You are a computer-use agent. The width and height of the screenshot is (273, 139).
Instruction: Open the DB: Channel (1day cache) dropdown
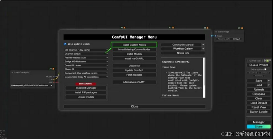pyautogui.click(x=86, y=50)
